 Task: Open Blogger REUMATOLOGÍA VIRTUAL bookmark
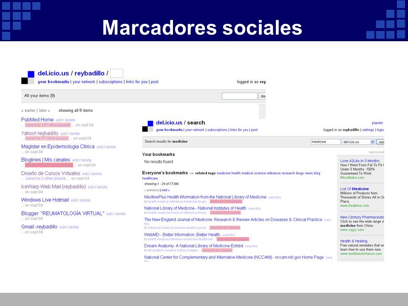63,213
